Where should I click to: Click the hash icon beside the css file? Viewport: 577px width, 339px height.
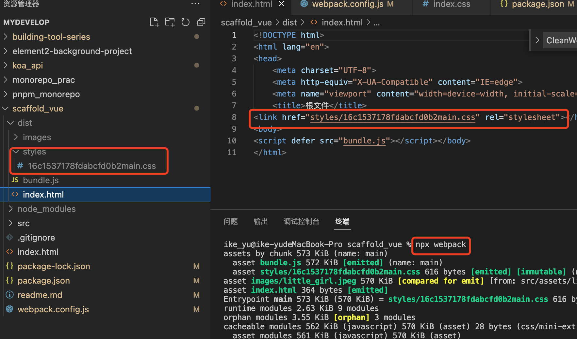point(20,166)
